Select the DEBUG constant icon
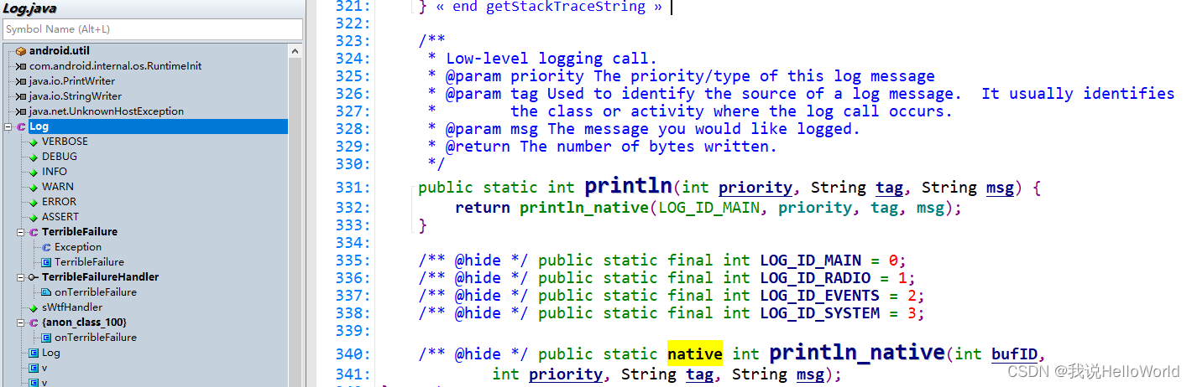 tap(34, 157)
